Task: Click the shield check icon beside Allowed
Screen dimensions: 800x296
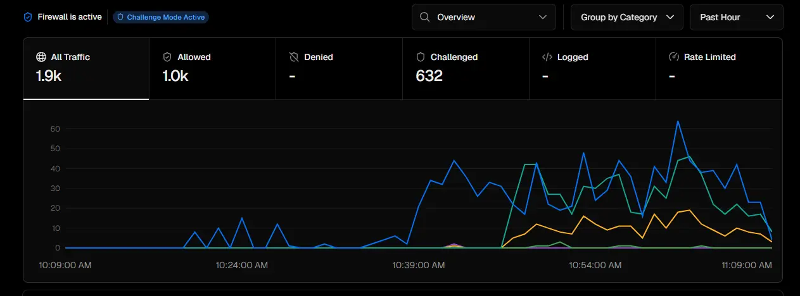Action: 167,57
